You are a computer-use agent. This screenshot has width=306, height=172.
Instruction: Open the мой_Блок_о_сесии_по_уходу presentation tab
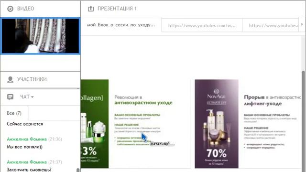pos(121,25)
